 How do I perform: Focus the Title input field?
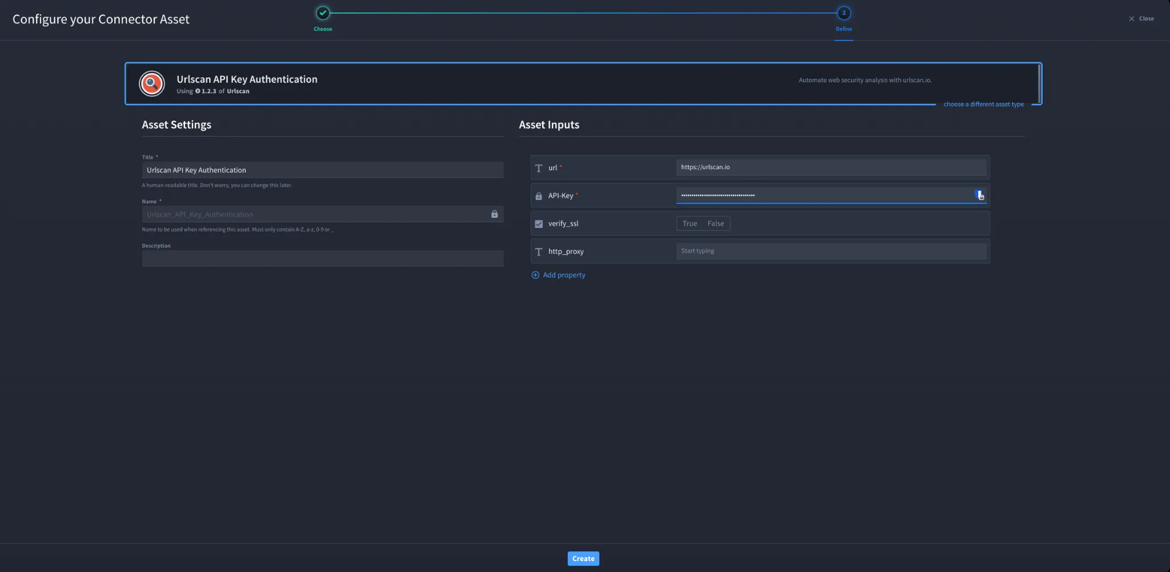(323, 170)
